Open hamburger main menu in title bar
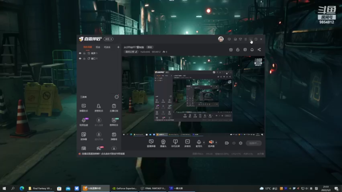The height and width of the screenshot is (192, 342). tap(245, 39)
